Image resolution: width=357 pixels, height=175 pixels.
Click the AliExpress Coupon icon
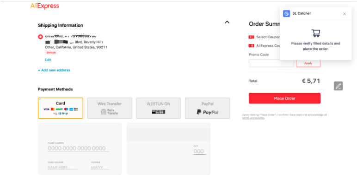tap(252, 46)
